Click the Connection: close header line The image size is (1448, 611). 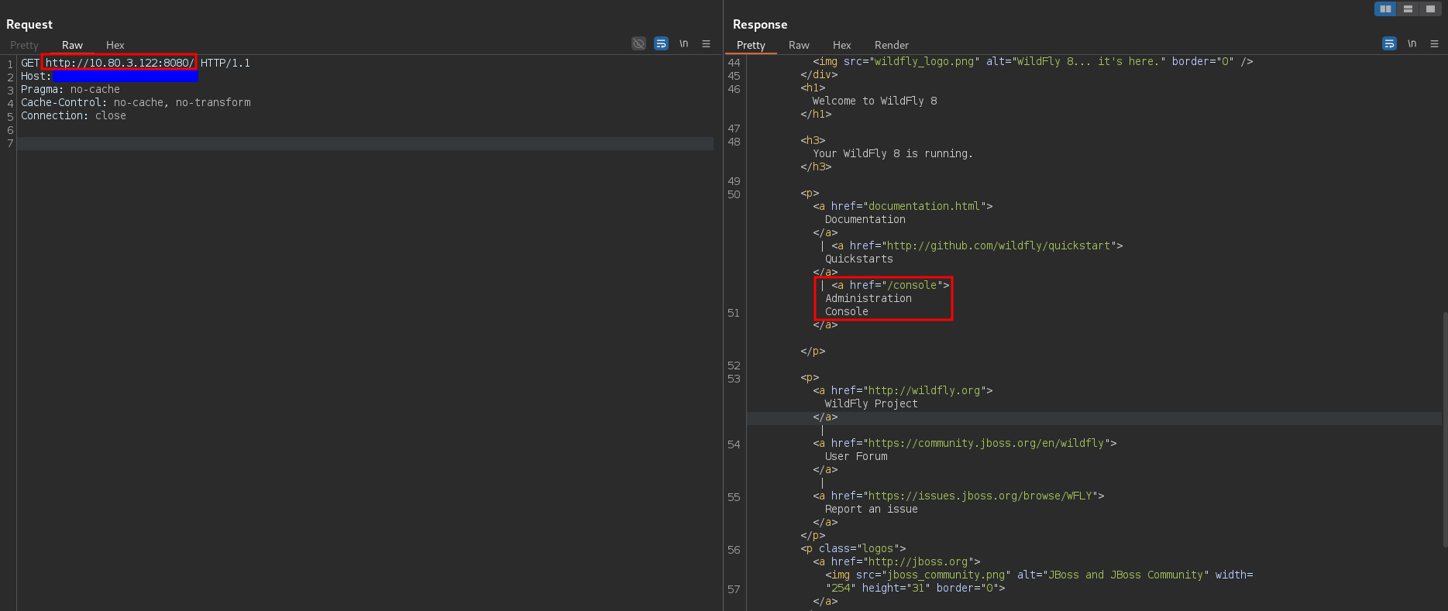[x=74, y=115]
